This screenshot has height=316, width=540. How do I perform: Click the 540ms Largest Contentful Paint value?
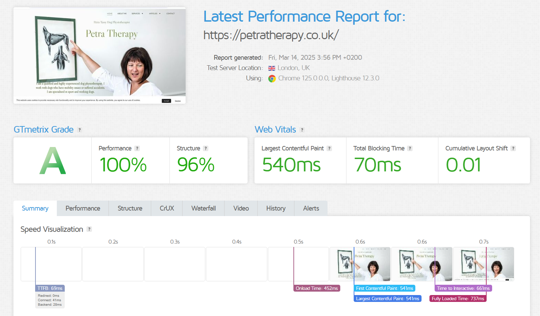pos(291,165)
